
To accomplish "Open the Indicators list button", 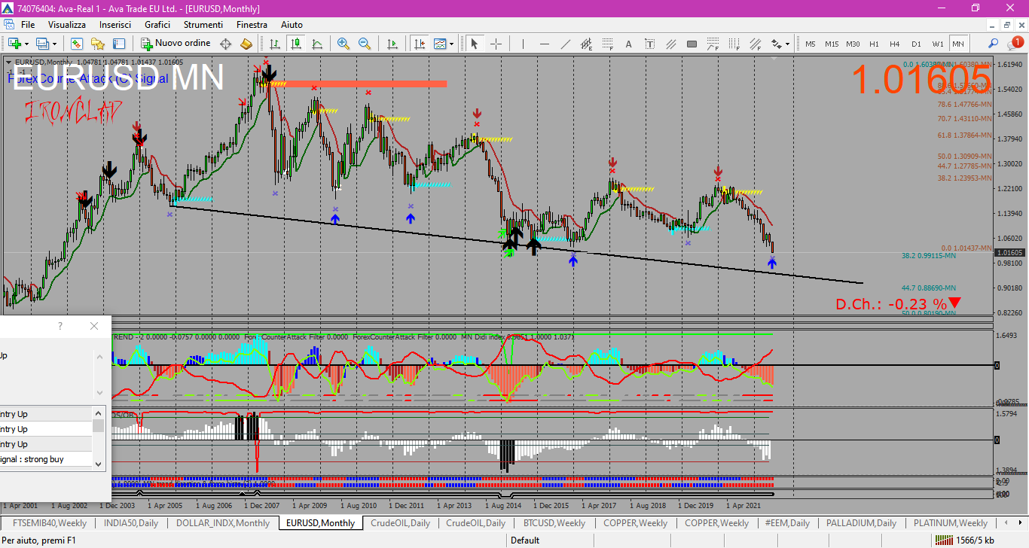I will click(x=439, y=44).
